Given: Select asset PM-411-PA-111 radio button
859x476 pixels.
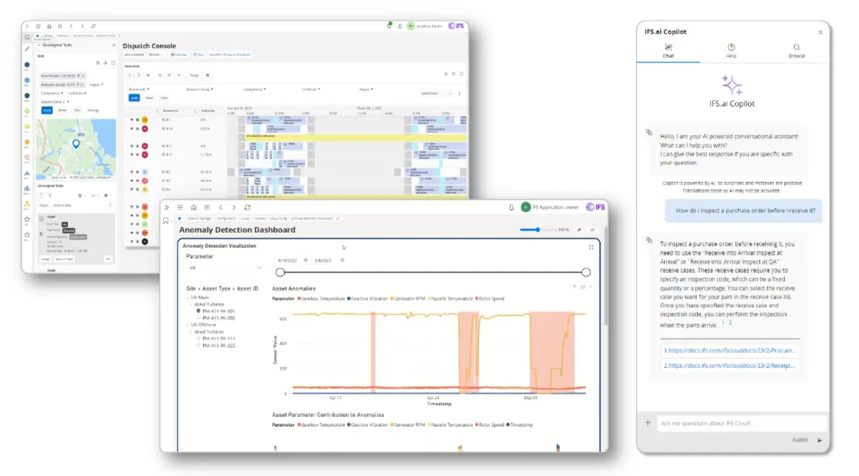Looking at the screenshot, I should [x=198, y=338].
